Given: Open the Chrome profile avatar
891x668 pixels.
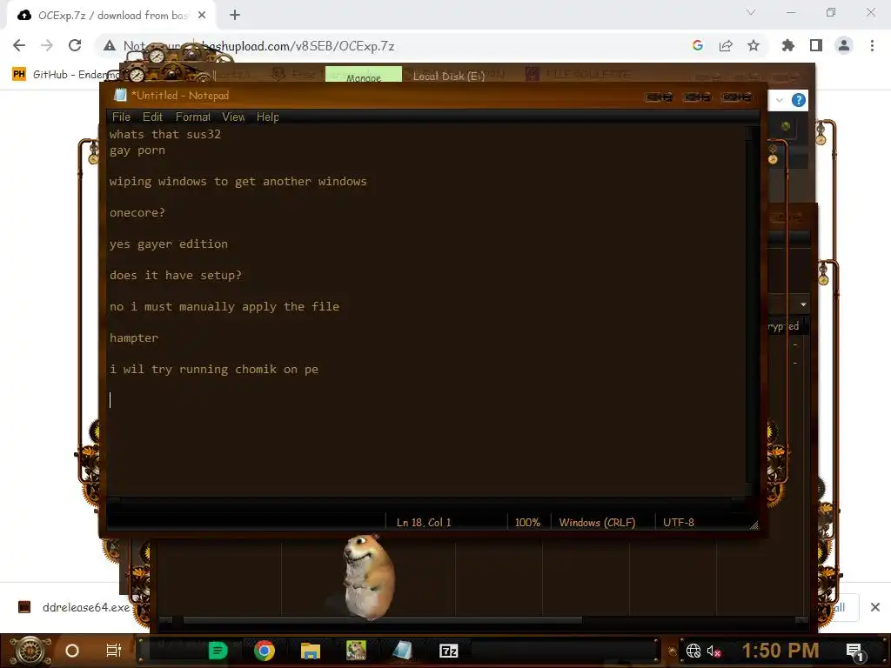Looking at the screenshot, I should pyautogui.click(x=844, y=45).
